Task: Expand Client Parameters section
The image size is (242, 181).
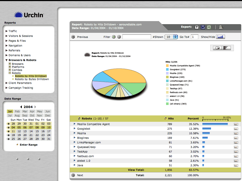Action: [x=7, y=83]
